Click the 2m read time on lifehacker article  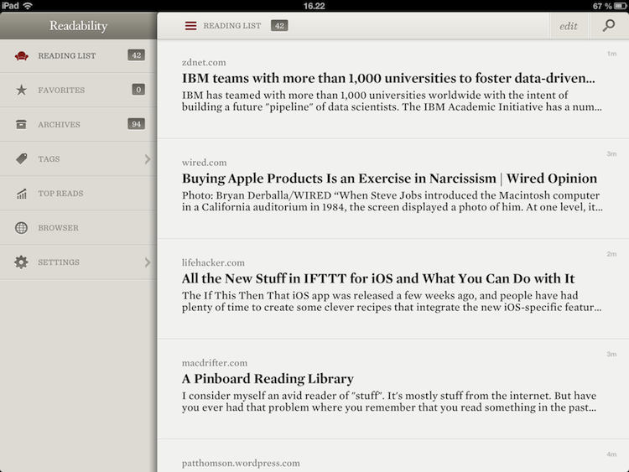point(611,254)
